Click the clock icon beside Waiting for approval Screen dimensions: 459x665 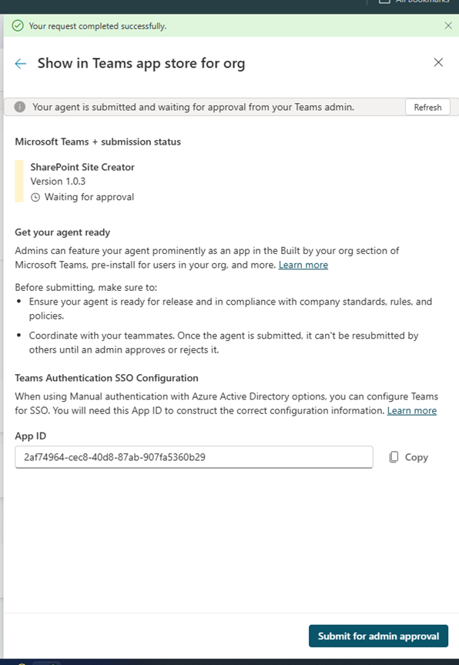pyautogui.click(x=35, y=197)
